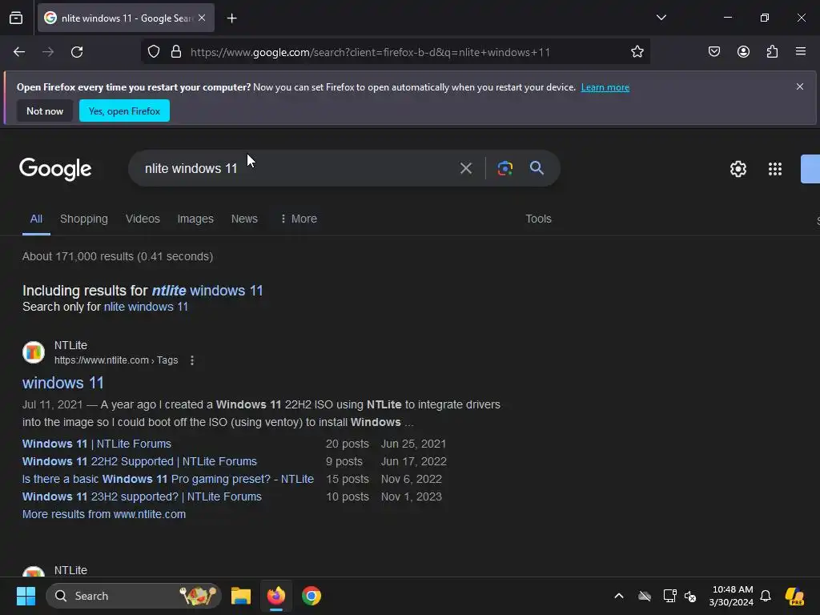The image size is (820, 615).
Task: Bookmark this page with star icon
Action: [637, 52]
